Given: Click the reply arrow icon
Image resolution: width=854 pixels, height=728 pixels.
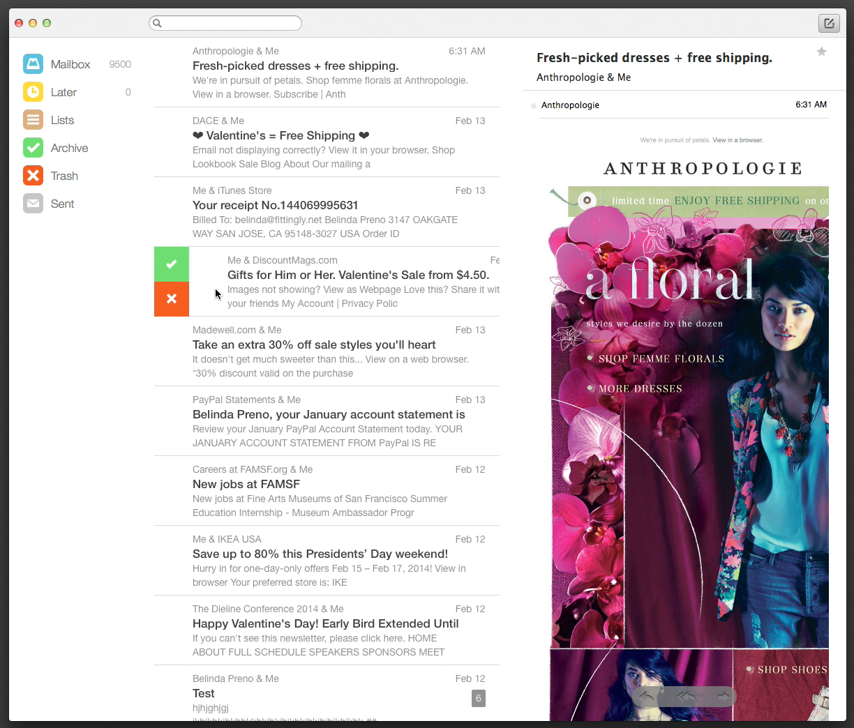Looking at the screenshot, I should tap(647, 696).
